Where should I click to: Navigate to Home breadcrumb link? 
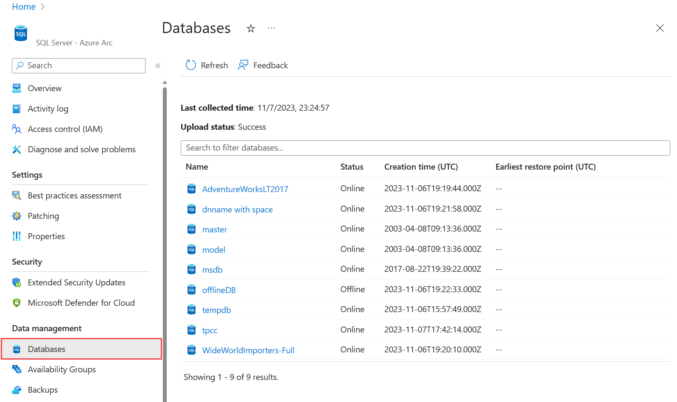24,7
